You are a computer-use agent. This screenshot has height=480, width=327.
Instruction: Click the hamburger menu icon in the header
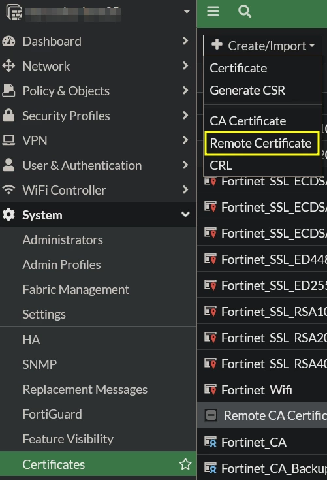[213, 12]
